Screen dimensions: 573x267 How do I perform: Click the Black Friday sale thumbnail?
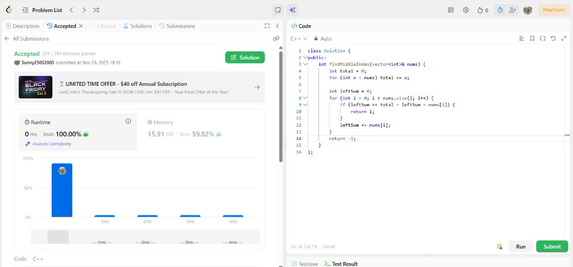35,87
